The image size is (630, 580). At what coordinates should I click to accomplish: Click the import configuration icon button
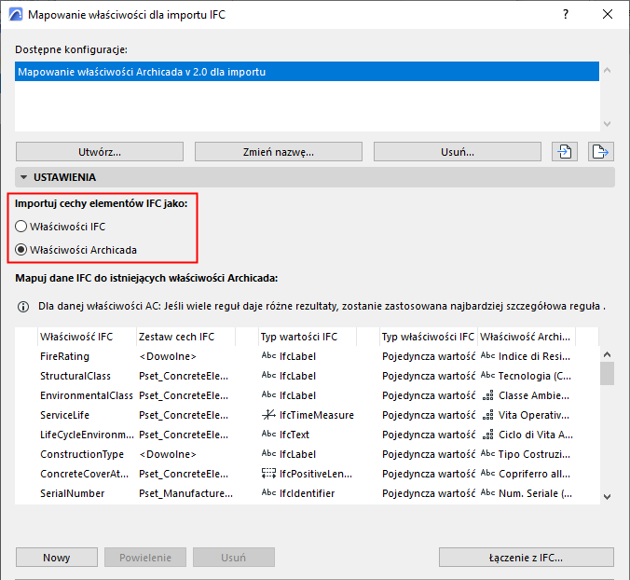click(x=565, y=152)
